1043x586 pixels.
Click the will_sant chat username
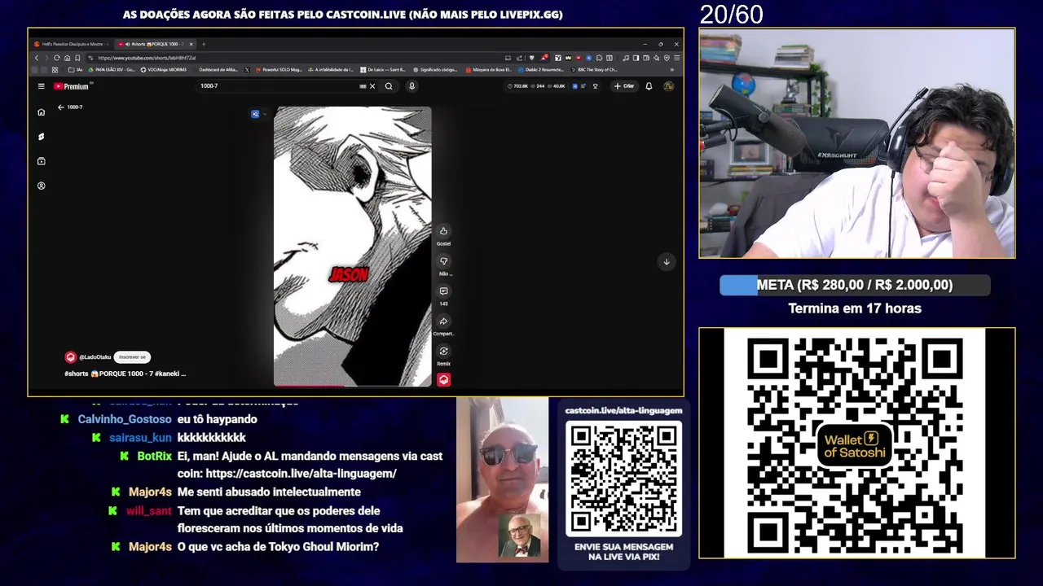click(149, 511)
